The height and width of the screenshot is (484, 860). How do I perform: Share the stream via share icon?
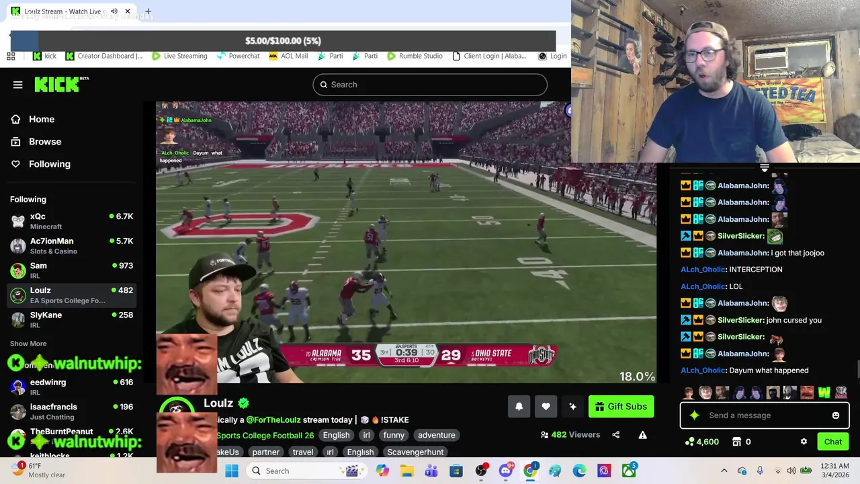pyautogui.click(x=615, y=435)
